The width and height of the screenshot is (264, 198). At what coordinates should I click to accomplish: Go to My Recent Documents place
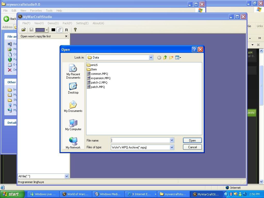[73, 72]
